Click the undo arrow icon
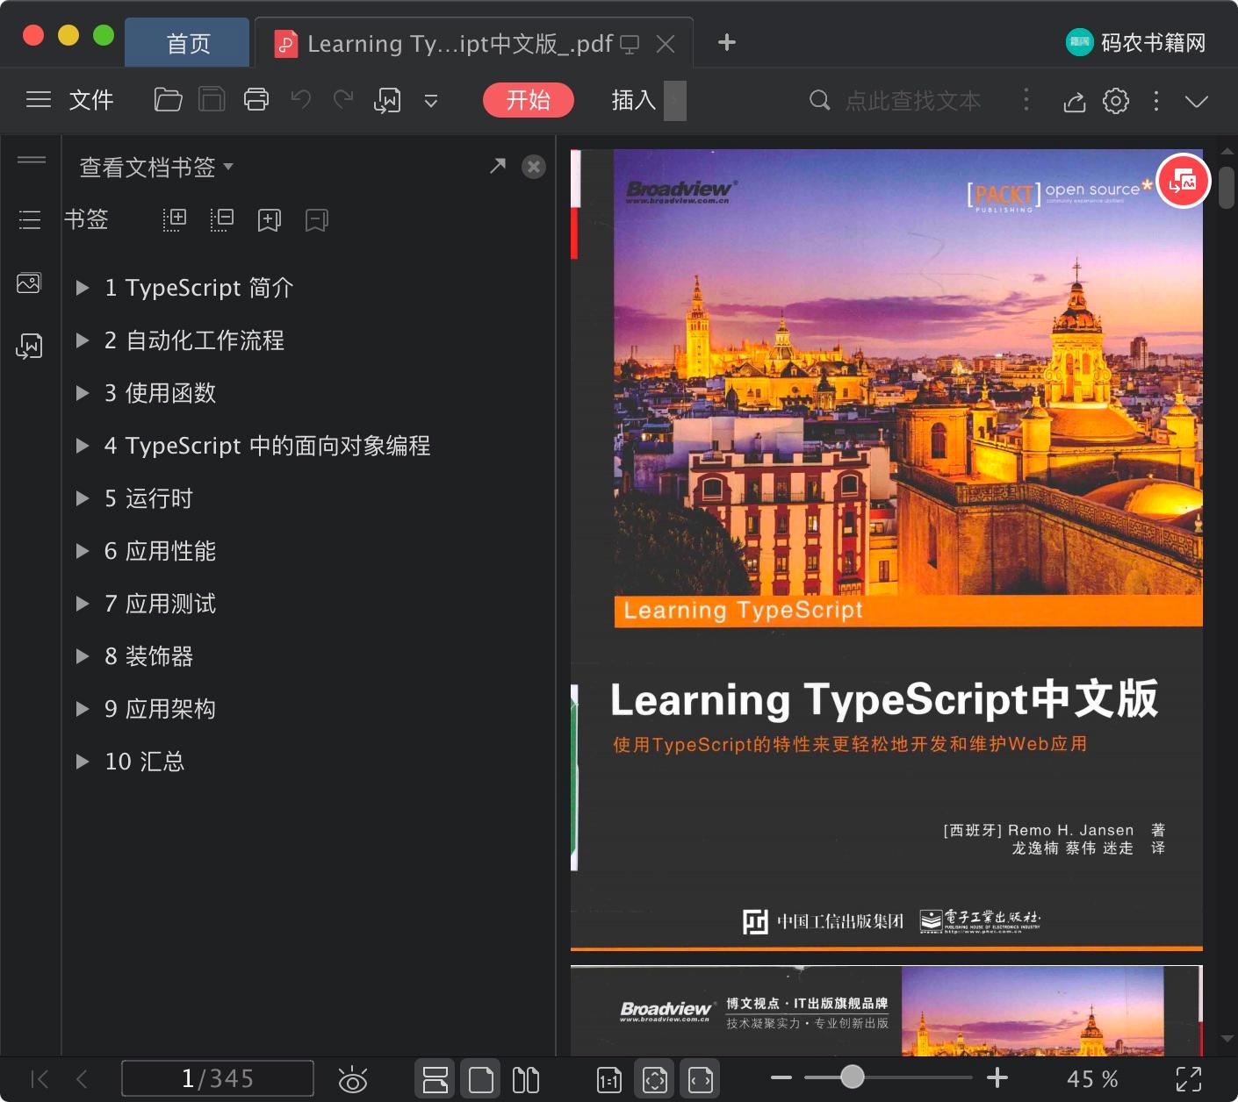This screenshot has height=1102, width=1238. [x=301, y=99]
